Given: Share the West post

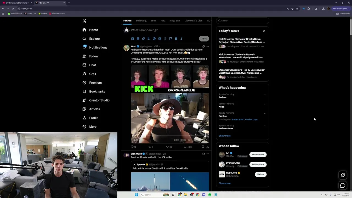Looking at the screenshot, I should pyautogui.click(x=208, y=147).
